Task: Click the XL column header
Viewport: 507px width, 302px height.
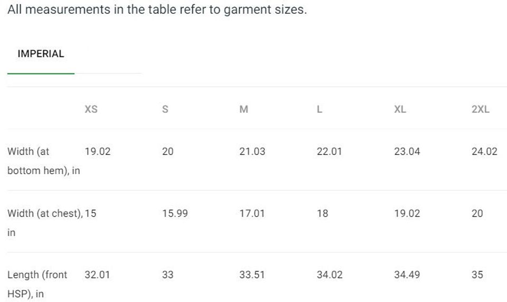Action: tap(400, 110)
